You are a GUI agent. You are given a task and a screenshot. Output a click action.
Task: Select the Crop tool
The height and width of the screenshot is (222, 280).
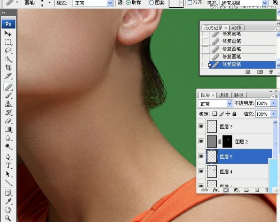[x=8, y=67]
